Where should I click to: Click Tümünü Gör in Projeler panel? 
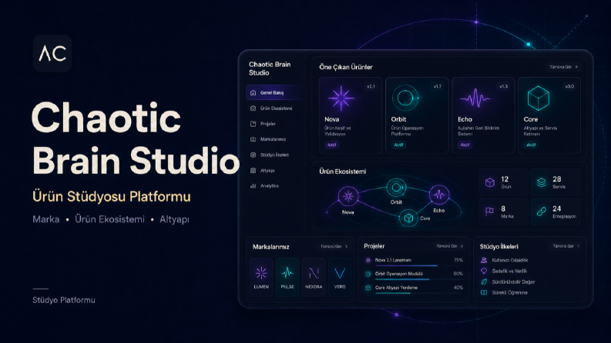(x=450, y=246)
